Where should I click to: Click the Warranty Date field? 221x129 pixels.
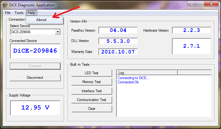tap(118, 52)
